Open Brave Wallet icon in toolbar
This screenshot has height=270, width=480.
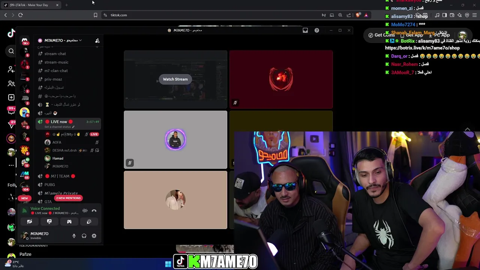452,15
